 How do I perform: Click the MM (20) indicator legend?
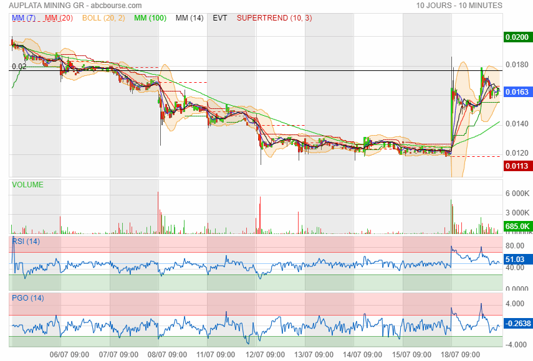coord(59,18)
